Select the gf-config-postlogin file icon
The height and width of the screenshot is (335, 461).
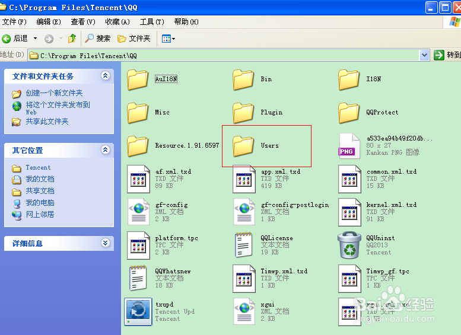coord(244,212)
